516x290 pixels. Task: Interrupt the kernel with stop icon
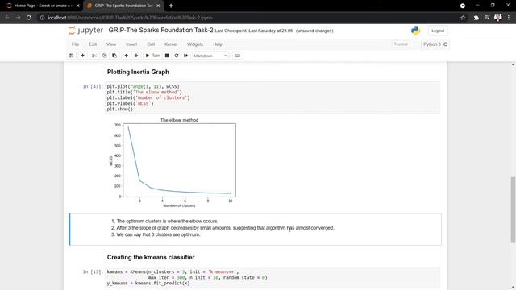point(167,56)
